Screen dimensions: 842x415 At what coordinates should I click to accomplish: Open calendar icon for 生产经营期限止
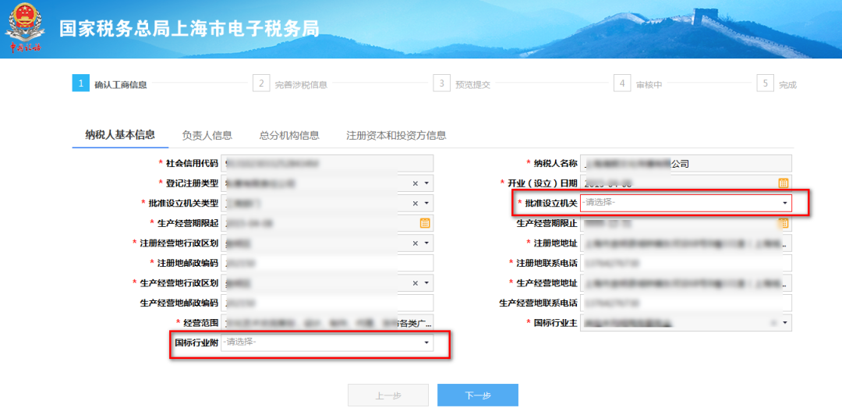click(x=784, y=223)
